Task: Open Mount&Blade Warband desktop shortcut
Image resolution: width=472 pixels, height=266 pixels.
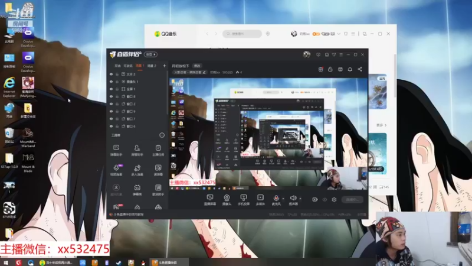Action: (28, 138)
